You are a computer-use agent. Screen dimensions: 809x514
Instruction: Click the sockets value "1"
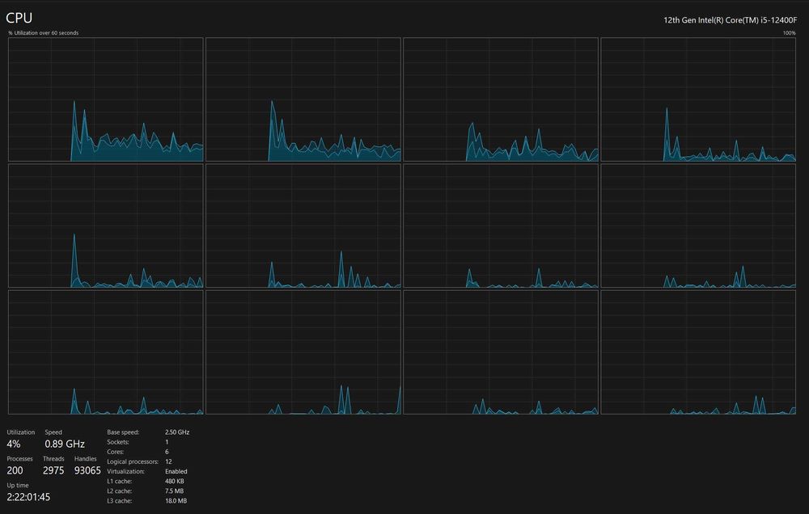pyautogui.click(x=167, y=442)
